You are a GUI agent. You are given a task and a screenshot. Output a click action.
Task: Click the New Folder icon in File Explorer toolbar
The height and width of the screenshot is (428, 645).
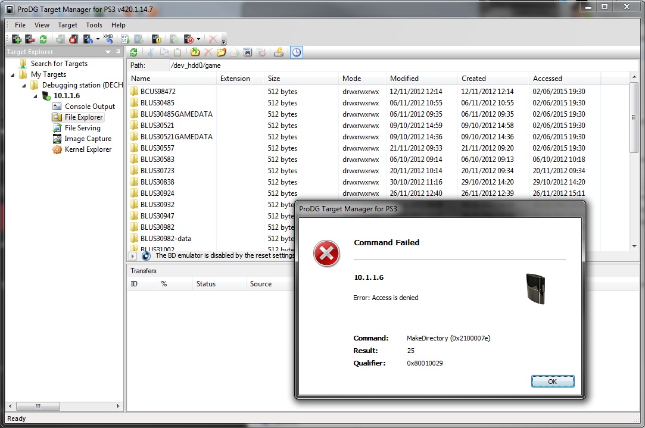[x=222, y=52]
